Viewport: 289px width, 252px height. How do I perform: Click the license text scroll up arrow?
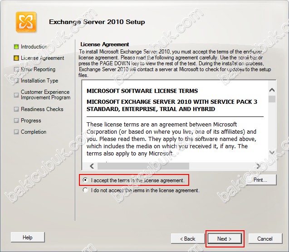click(x=272, y=90)
